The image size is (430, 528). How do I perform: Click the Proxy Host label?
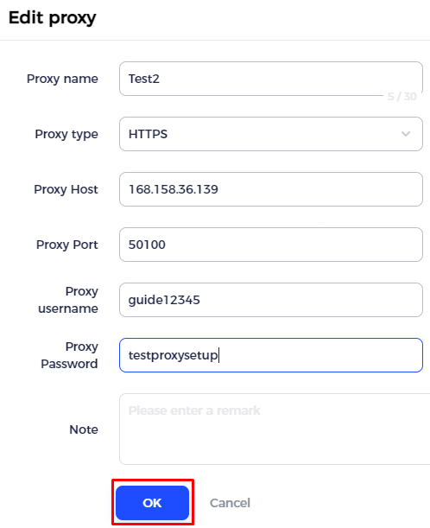click(x=66, y=189)
